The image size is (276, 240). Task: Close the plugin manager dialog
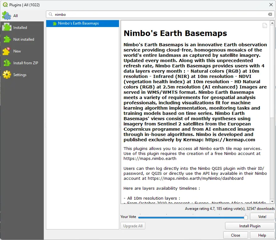(236, 235)
